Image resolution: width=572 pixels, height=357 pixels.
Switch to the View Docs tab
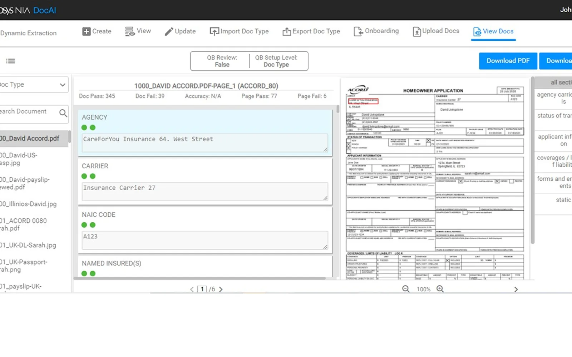click(x=493, y=31)
